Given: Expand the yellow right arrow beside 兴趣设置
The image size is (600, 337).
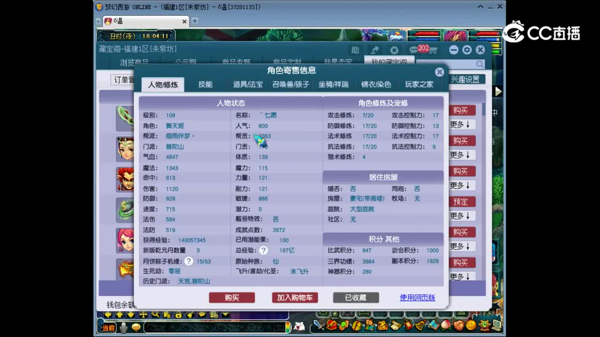Looking at the screenshot, I should pyautogui.click(x=498, y=92).
